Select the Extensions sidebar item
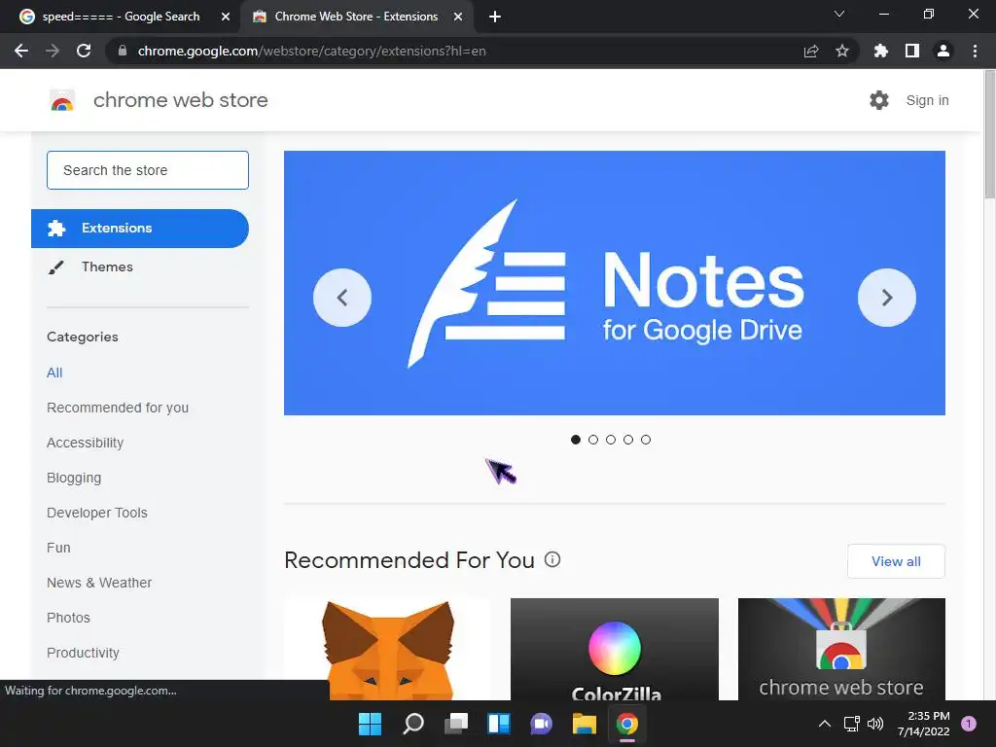 click(140, 228)
